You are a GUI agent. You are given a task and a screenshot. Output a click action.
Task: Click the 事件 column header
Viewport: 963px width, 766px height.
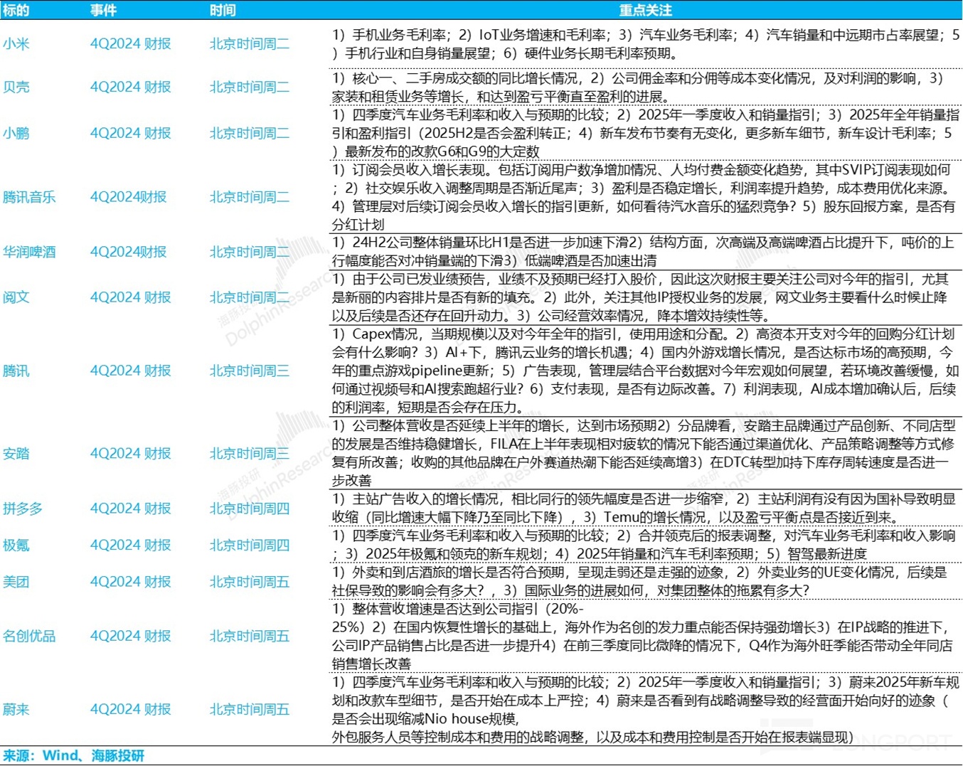tap(104, 10)
